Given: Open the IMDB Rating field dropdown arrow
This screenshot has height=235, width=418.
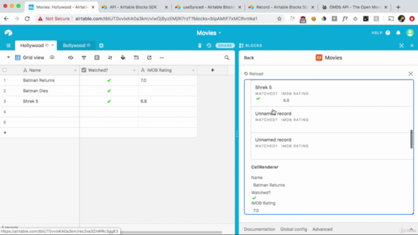Looking at the screenshot, I should (x=193, y=70).
